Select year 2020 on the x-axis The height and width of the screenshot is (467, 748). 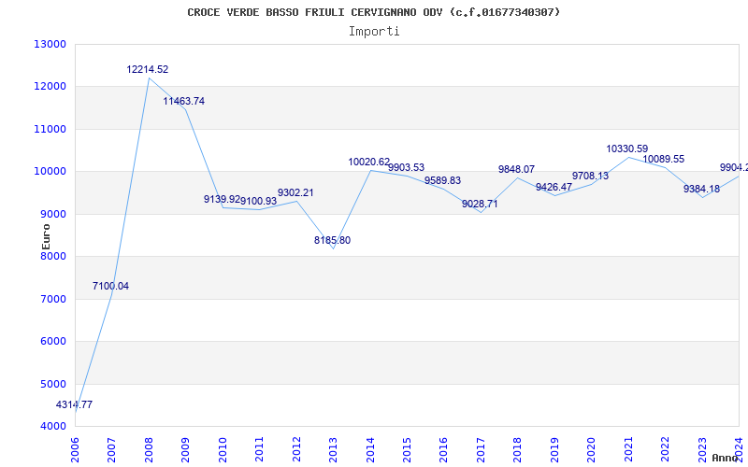pos(591,449)
